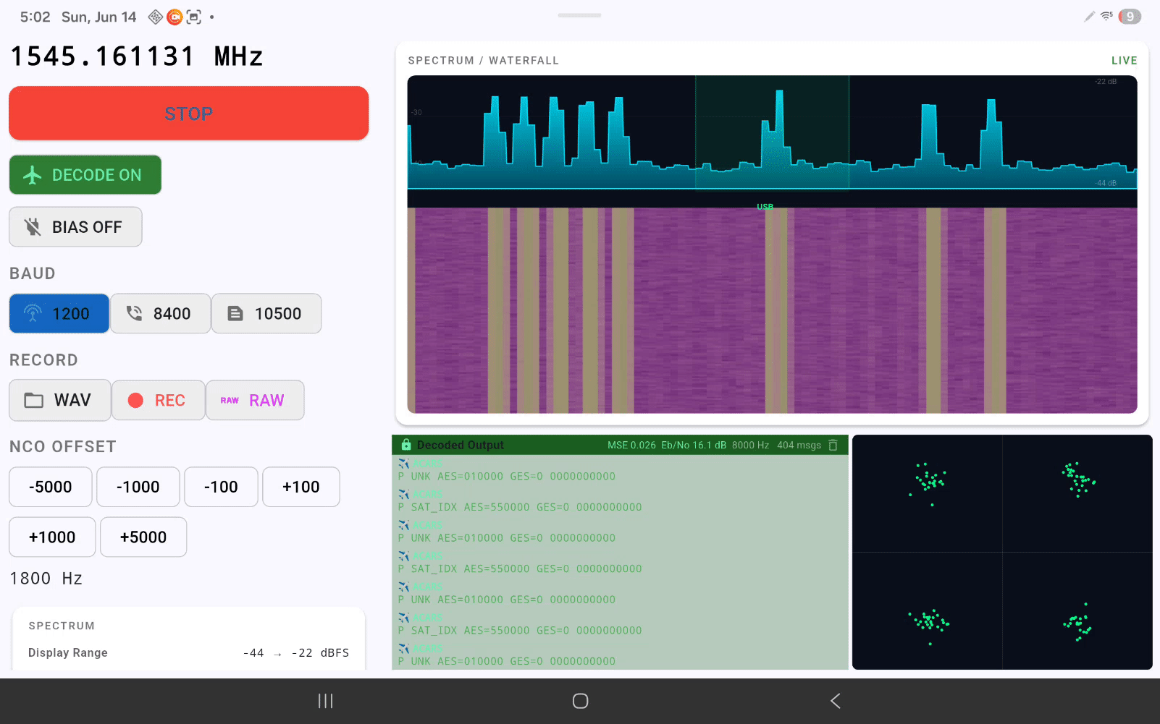Tap the 404 msgs counter
The width and height of the screenshot is (1160, 724).
[799, 445]
